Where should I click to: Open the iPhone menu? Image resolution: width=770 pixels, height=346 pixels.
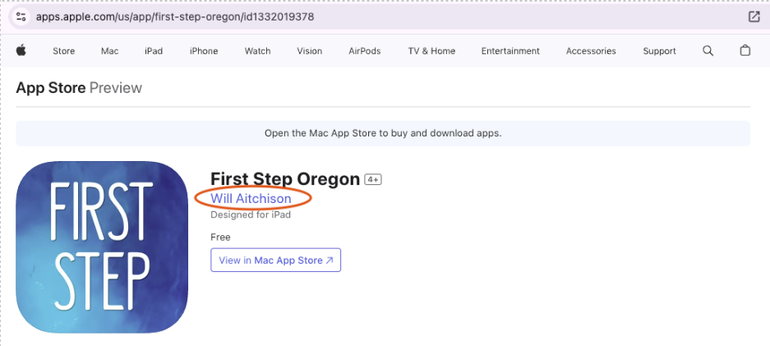pyautogui.click(x=204, y=51)
